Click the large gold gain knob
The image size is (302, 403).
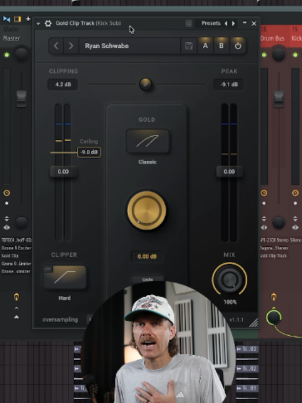pyautogui.click(x=147, y=210)
